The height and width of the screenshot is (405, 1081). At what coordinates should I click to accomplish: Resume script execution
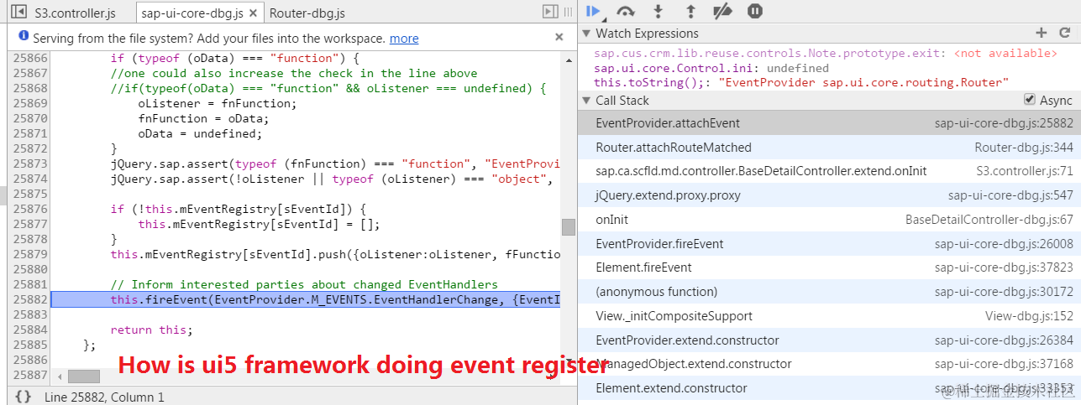coord(594,11)
